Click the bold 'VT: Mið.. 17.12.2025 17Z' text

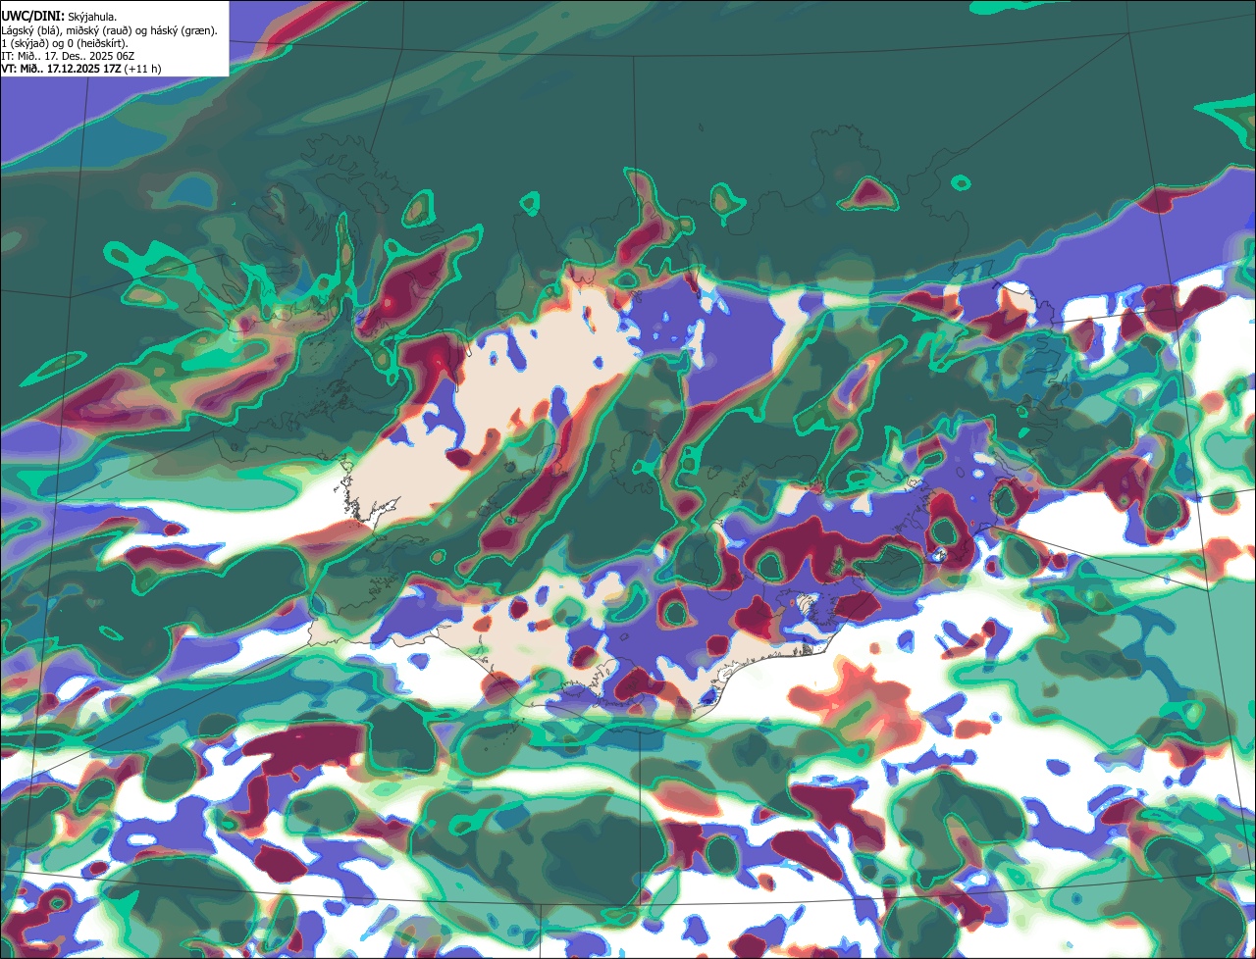62,70
